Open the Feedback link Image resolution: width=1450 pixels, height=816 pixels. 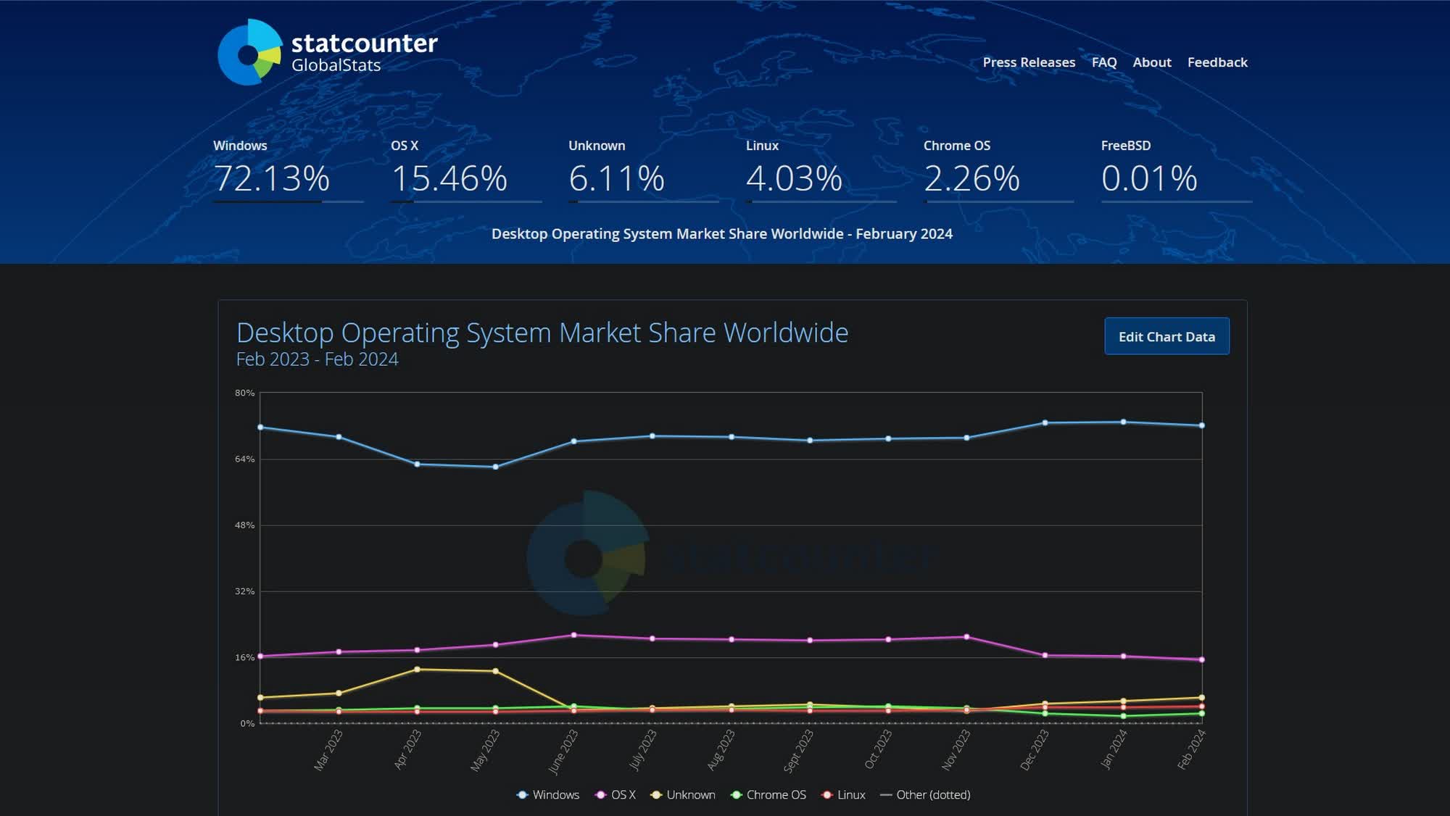coord(1217,62)
